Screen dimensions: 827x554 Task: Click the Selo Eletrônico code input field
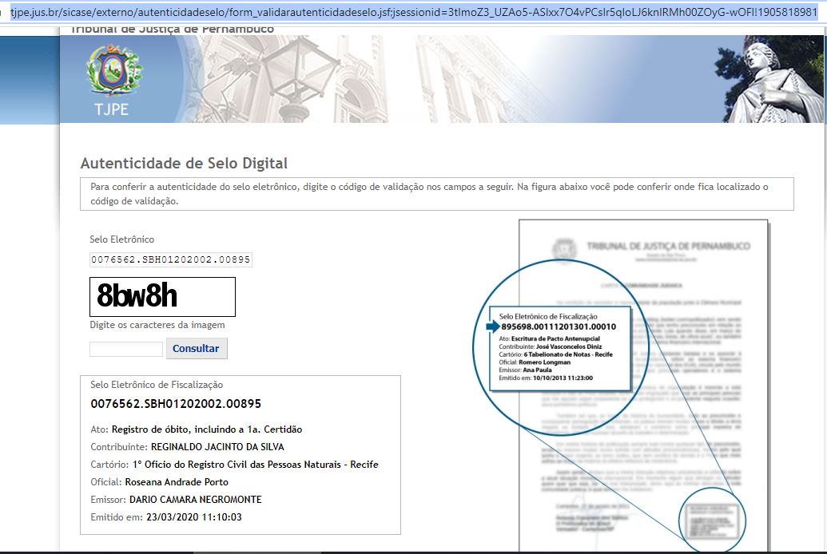click(171, 259)
